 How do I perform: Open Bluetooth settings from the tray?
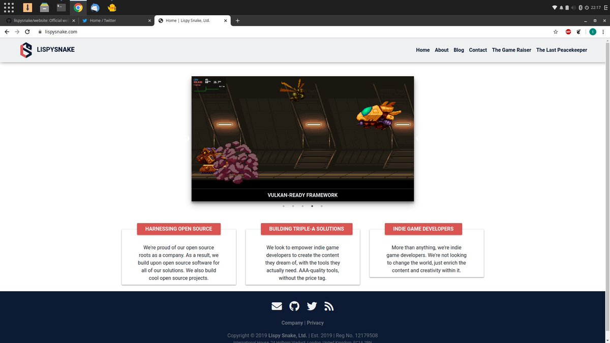(x=581, y=8)
